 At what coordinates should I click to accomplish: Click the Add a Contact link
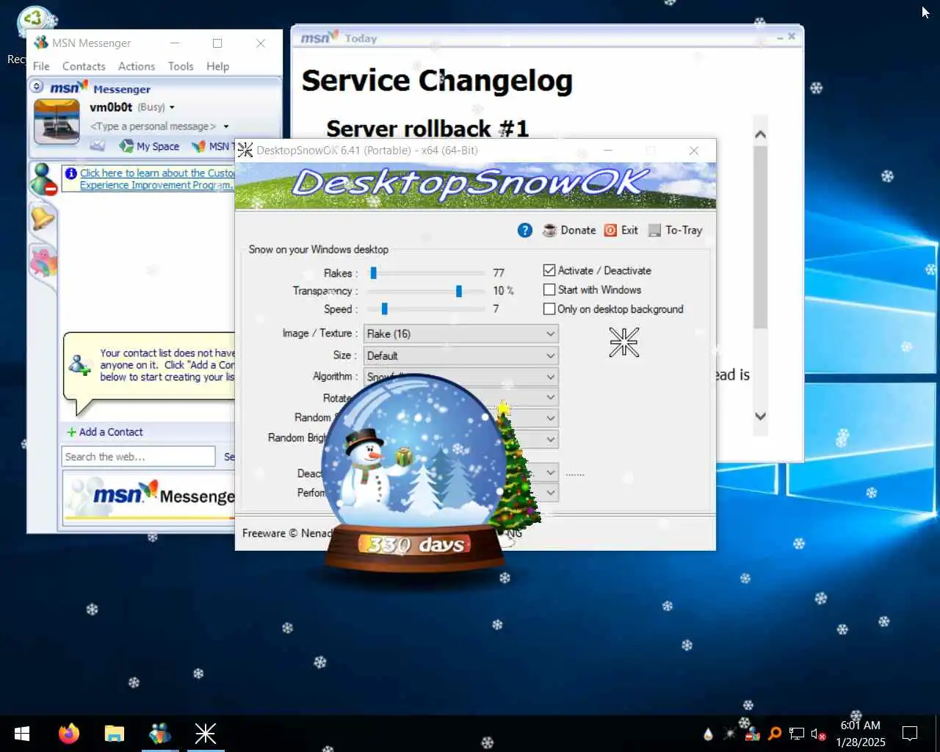point(111,432)
